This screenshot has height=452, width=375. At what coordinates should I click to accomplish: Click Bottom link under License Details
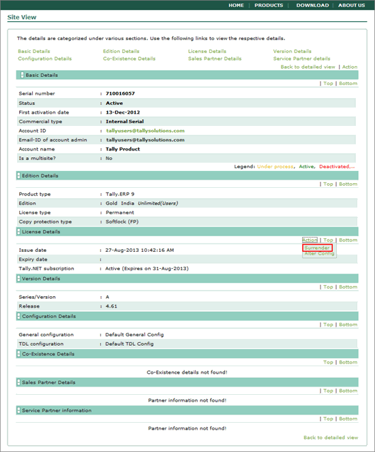(348, 240)
